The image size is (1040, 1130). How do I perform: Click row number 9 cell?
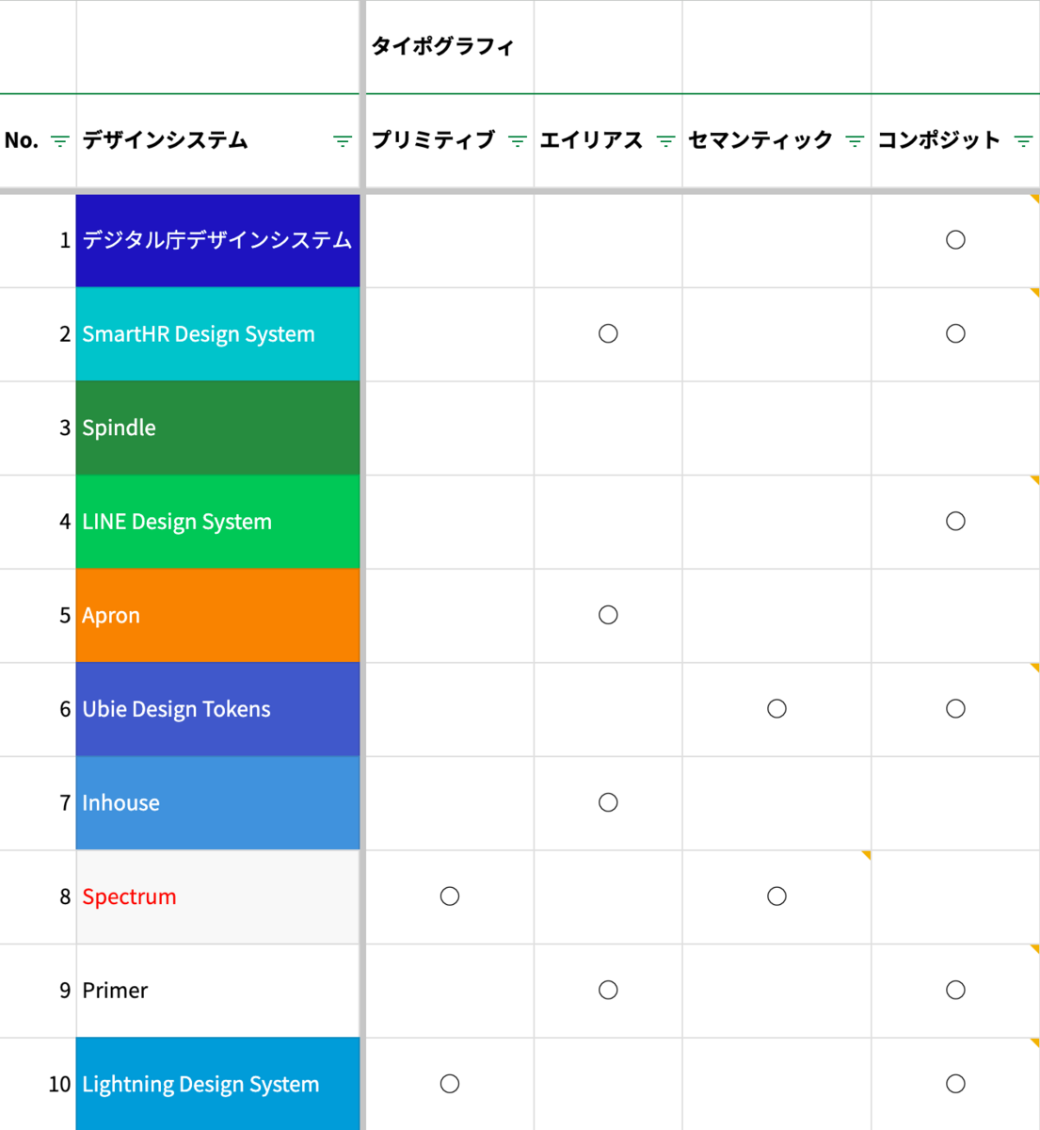pos(38,991)
